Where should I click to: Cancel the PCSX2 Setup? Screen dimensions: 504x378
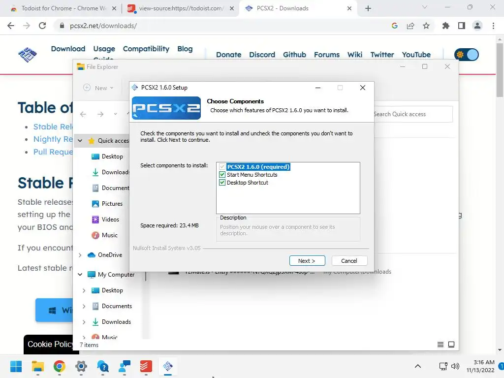point(349,261)
